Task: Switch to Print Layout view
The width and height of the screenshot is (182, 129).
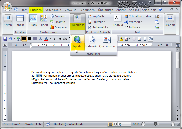Action: click(111, 124)
